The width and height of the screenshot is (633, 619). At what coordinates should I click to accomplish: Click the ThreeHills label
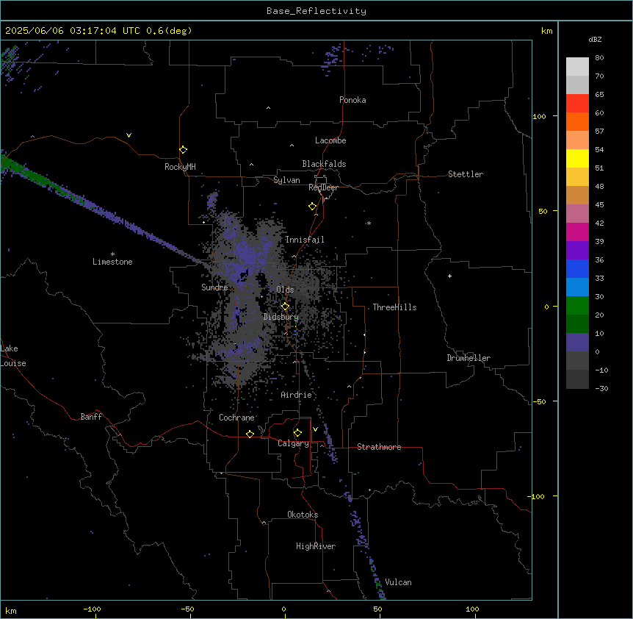[395, 307]
